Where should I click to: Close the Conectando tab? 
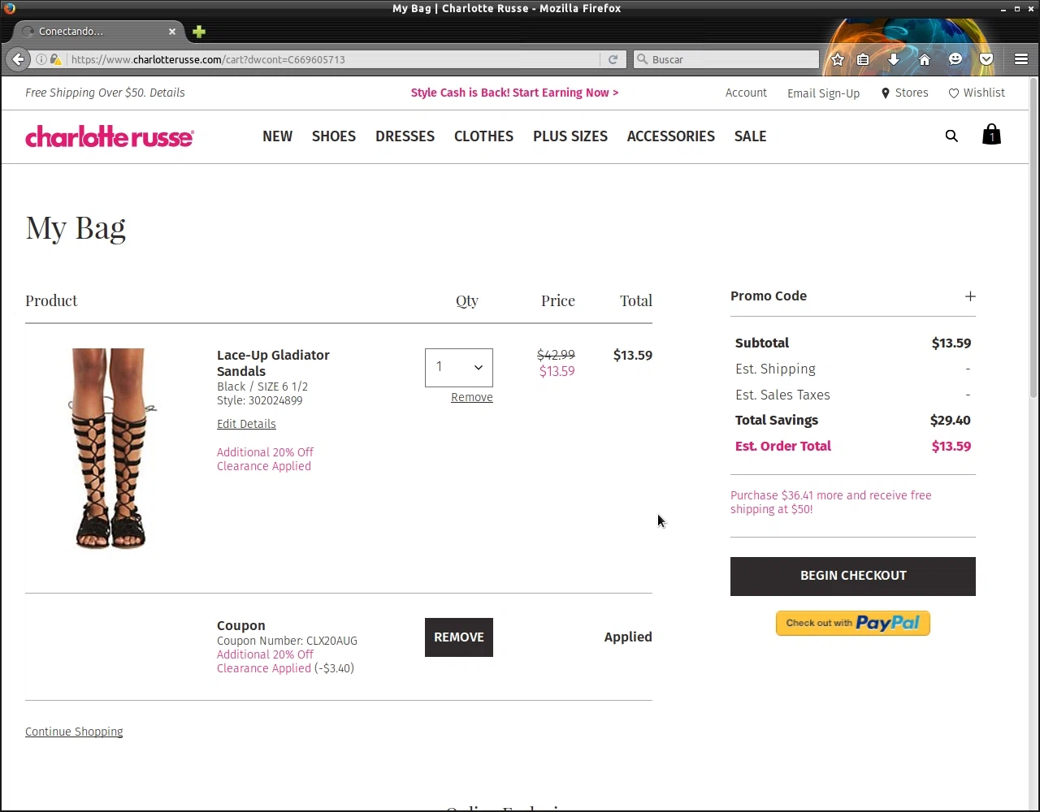172,32
